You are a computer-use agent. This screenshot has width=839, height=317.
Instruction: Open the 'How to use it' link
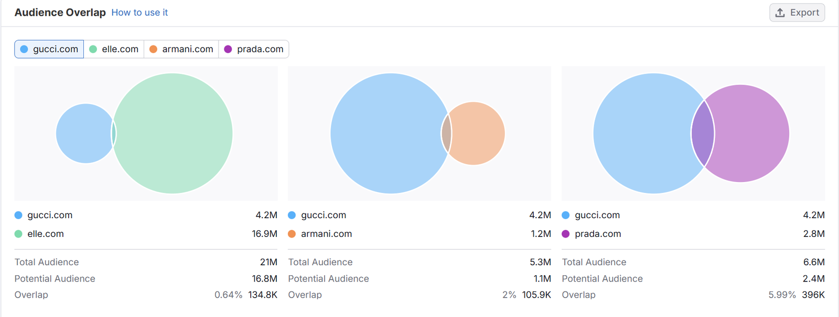click(x=139, y=13)
